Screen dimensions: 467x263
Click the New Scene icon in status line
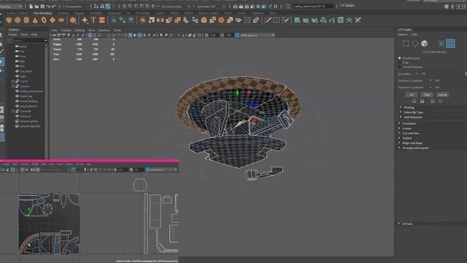point(31,7)
